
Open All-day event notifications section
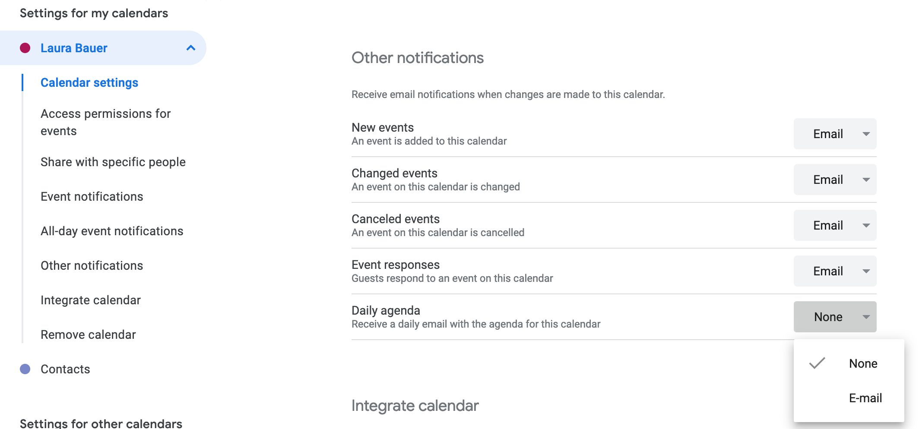(112, 231)
